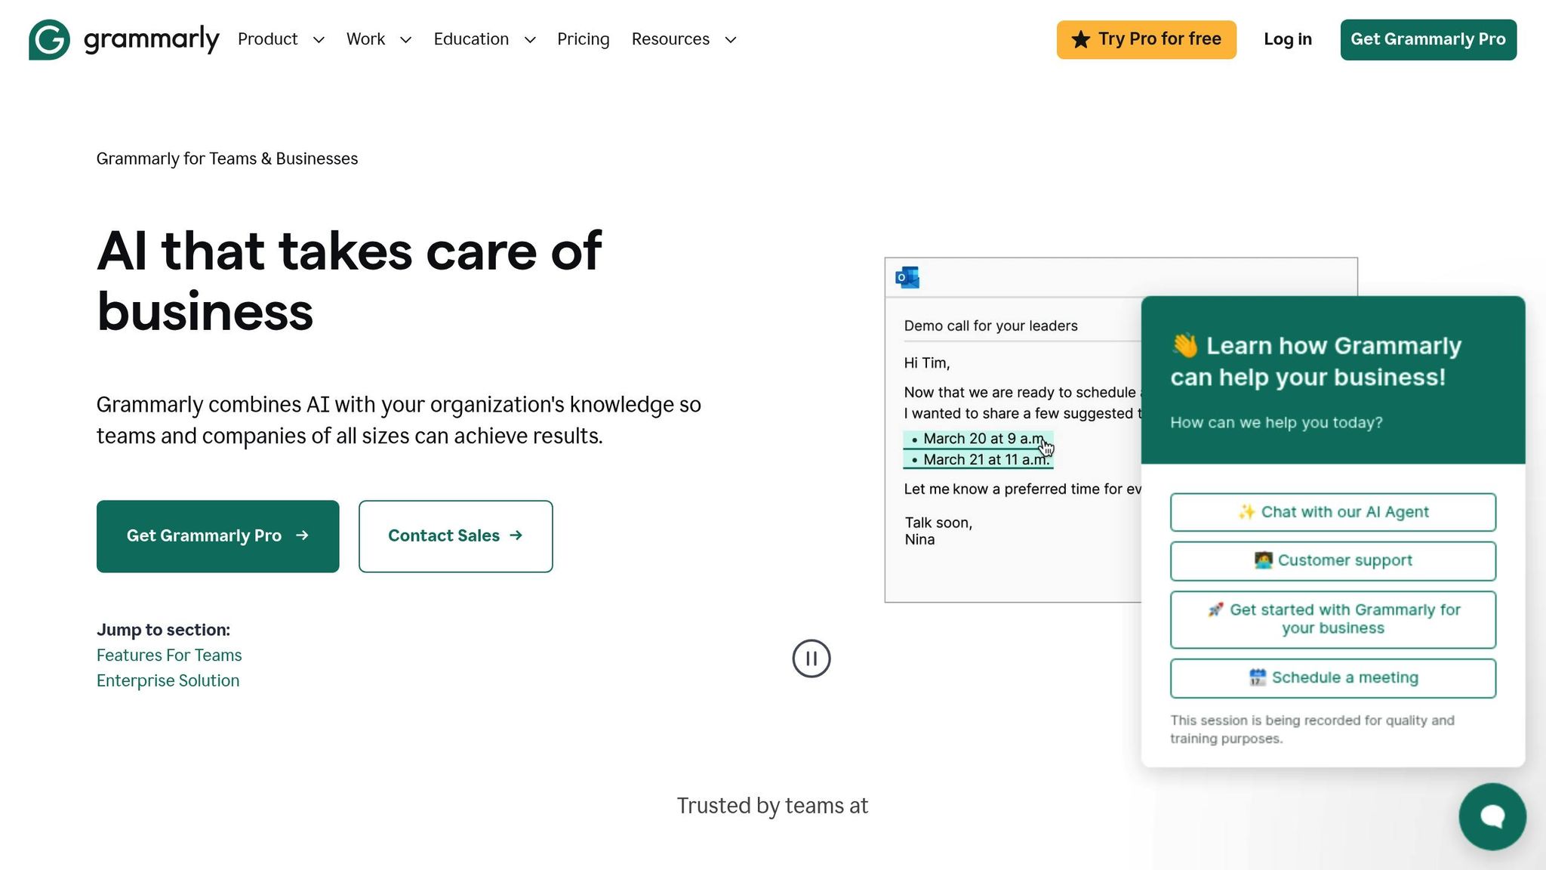Open the Education dropdown chevron
Screen dimensions: 1546x870
tap(530, 40)
